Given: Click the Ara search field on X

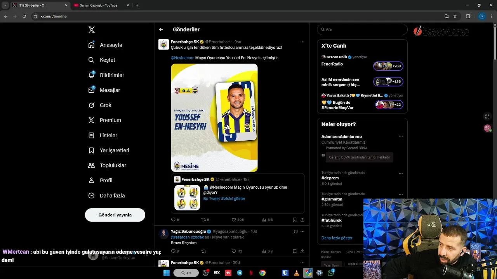Looking at the screenshot, I should 362,29.
